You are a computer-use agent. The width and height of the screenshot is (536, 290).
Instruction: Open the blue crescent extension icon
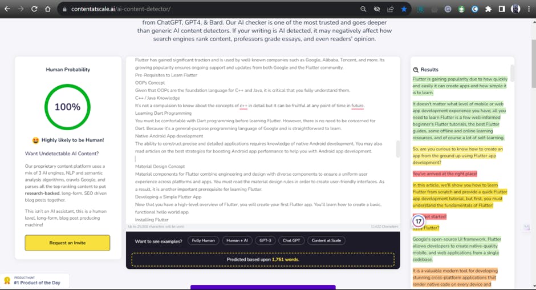point(475,9)
